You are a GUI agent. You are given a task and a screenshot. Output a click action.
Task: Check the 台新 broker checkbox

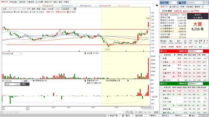pos(161,69)
